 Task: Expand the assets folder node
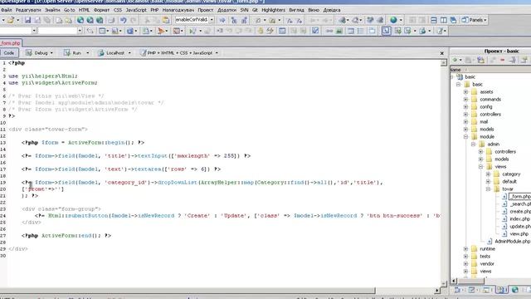coord(466,92)
